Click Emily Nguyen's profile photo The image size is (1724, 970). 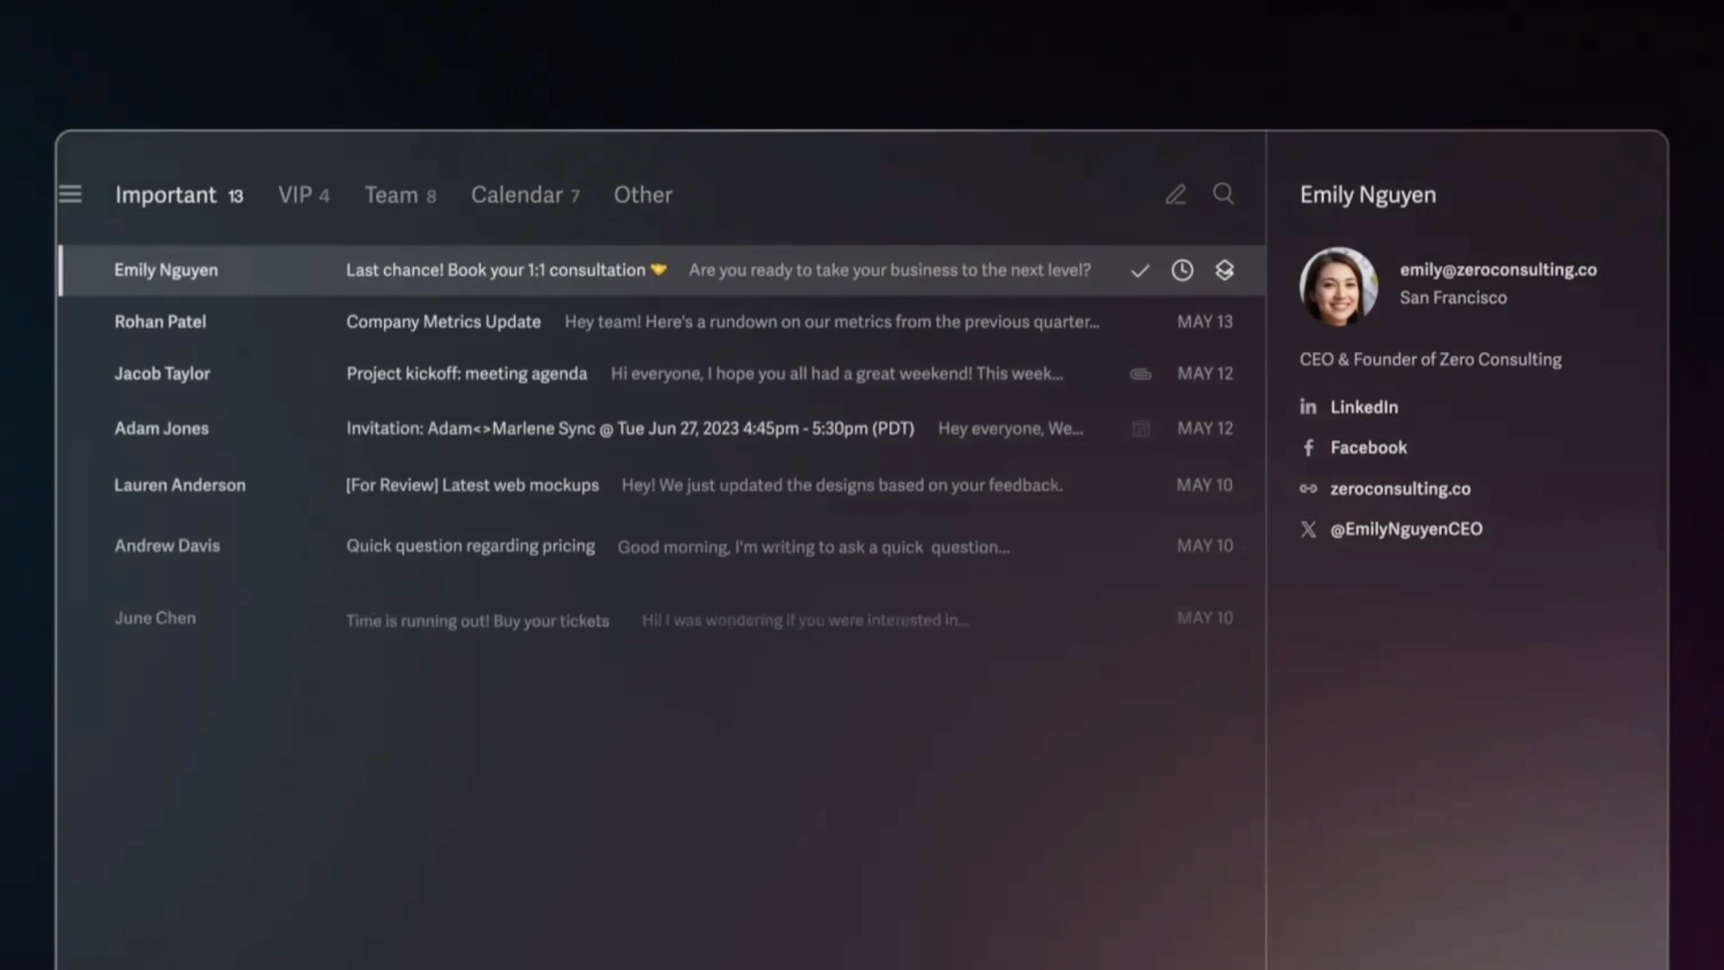[1337, 286]
